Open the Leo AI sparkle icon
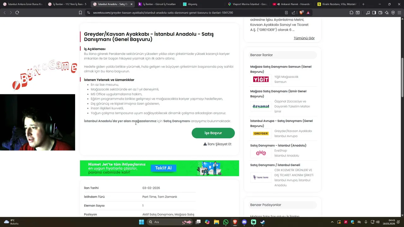404x227 pixels. [387, 13]
